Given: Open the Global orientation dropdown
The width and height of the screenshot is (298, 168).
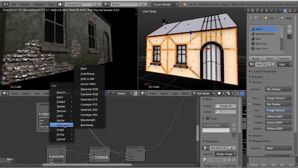Looking at the screenshot, I should coord(124,93).
